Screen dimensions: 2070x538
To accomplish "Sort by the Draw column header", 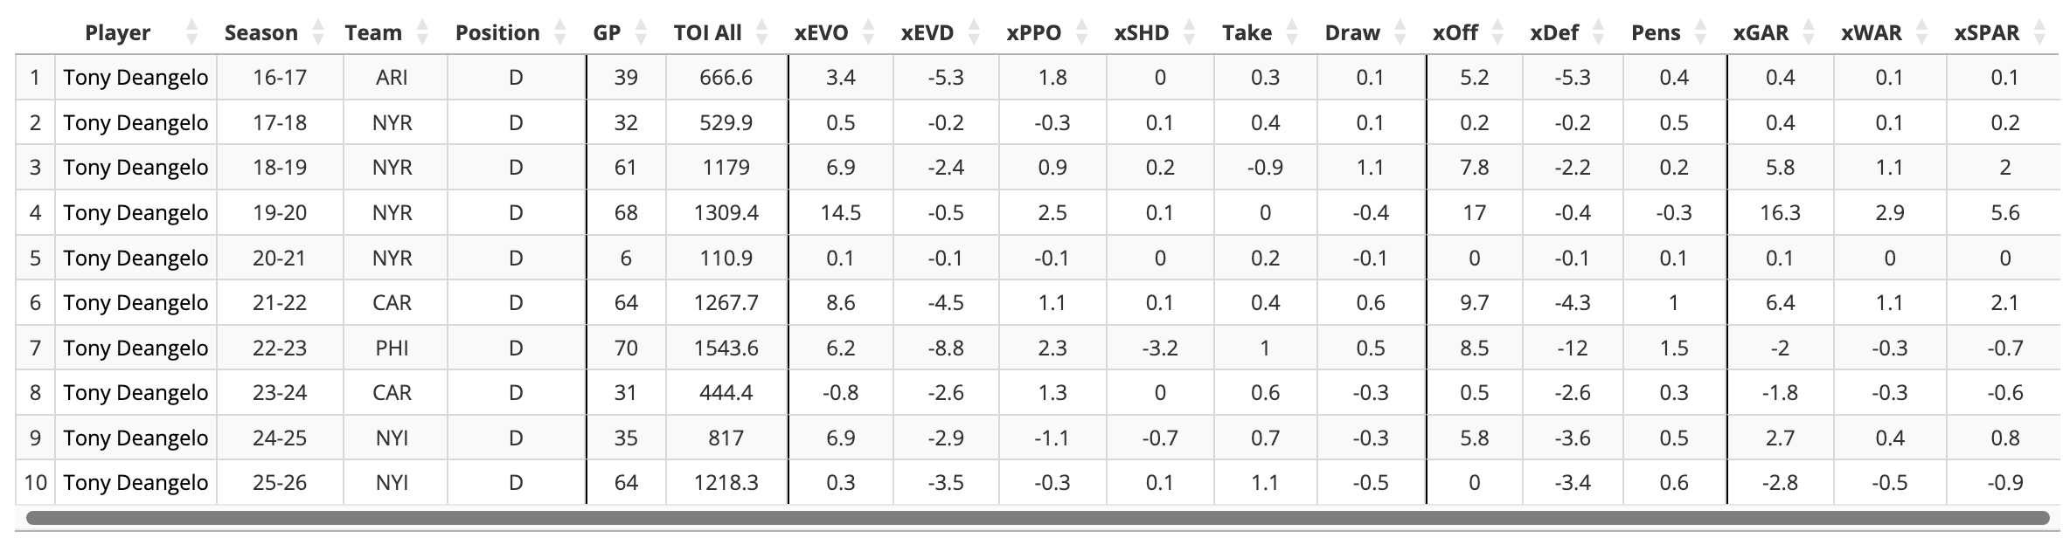I will coord(1352,33).
